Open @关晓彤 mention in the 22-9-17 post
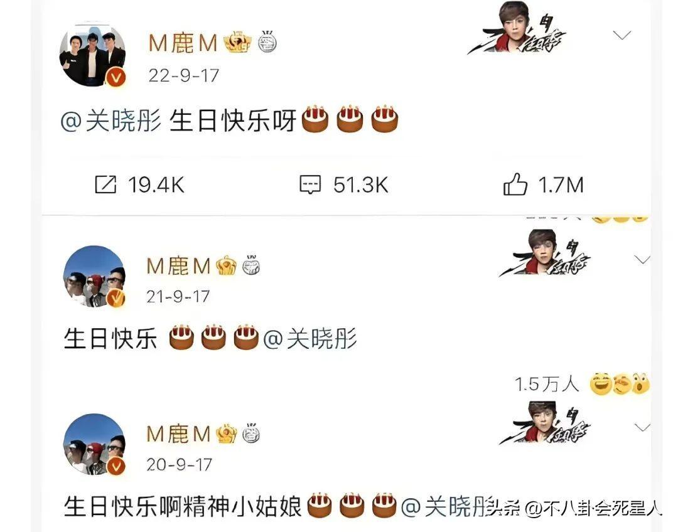 (x=111, y=120)
